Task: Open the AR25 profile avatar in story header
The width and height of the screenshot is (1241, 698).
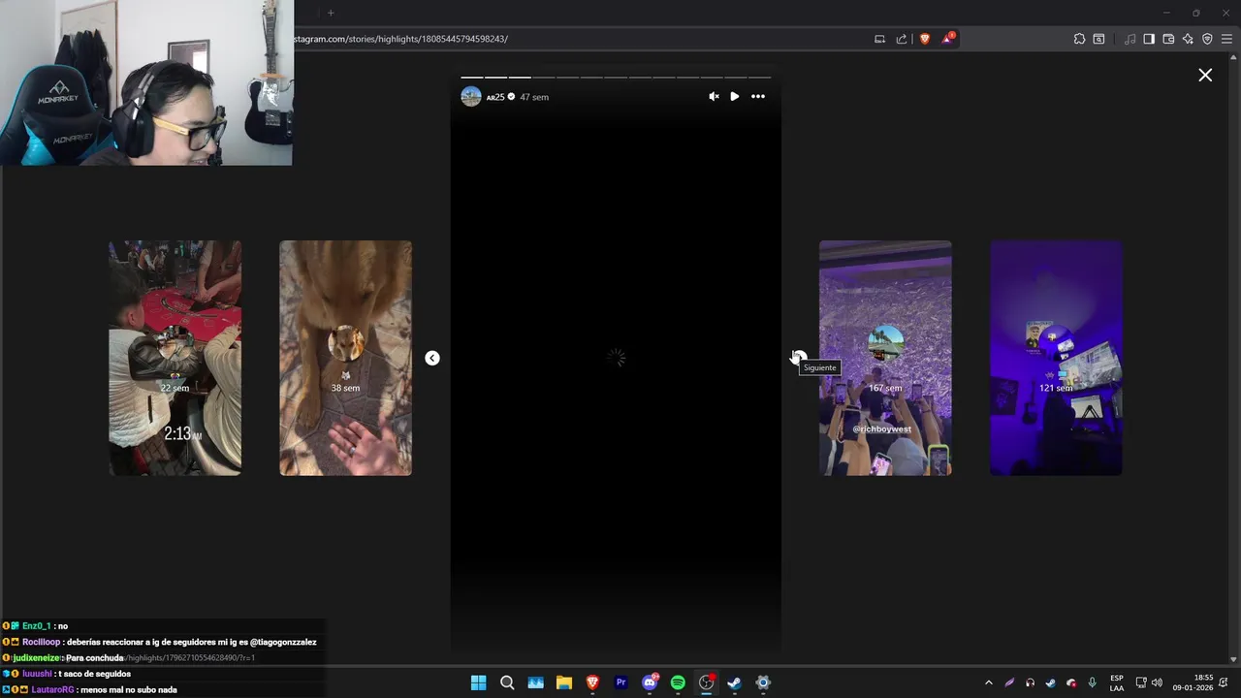Action: 471,97
